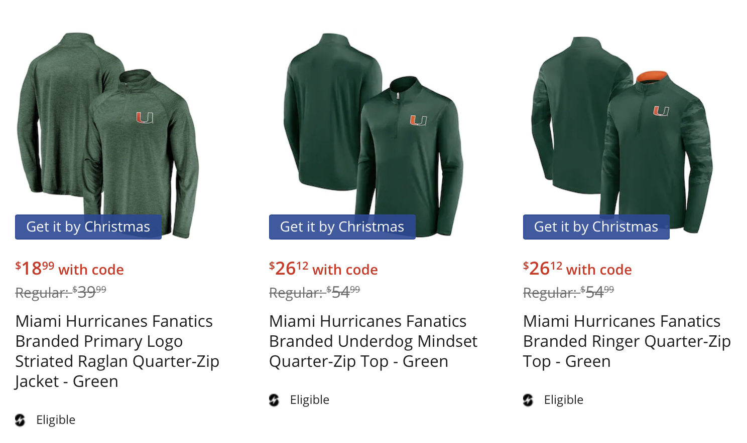Click with-code price of Ringer Quarter-Zip Top
The image size is (747, 443).
click(577, 269)
